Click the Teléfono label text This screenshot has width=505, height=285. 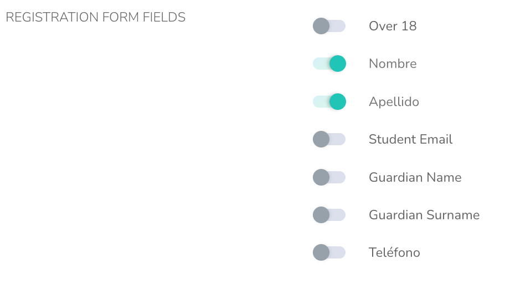click(394, 252)
